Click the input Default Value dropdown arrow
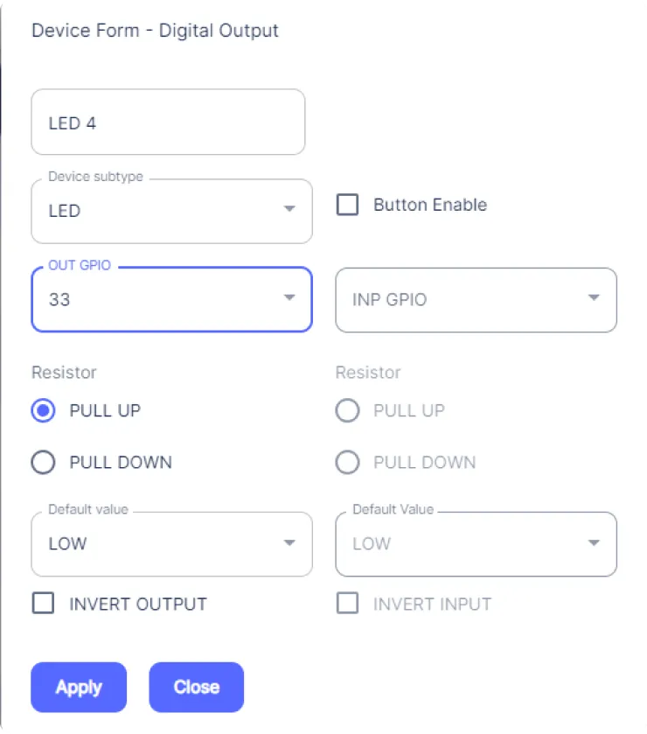This screenshot has width=647, height=734. [593, 543]
